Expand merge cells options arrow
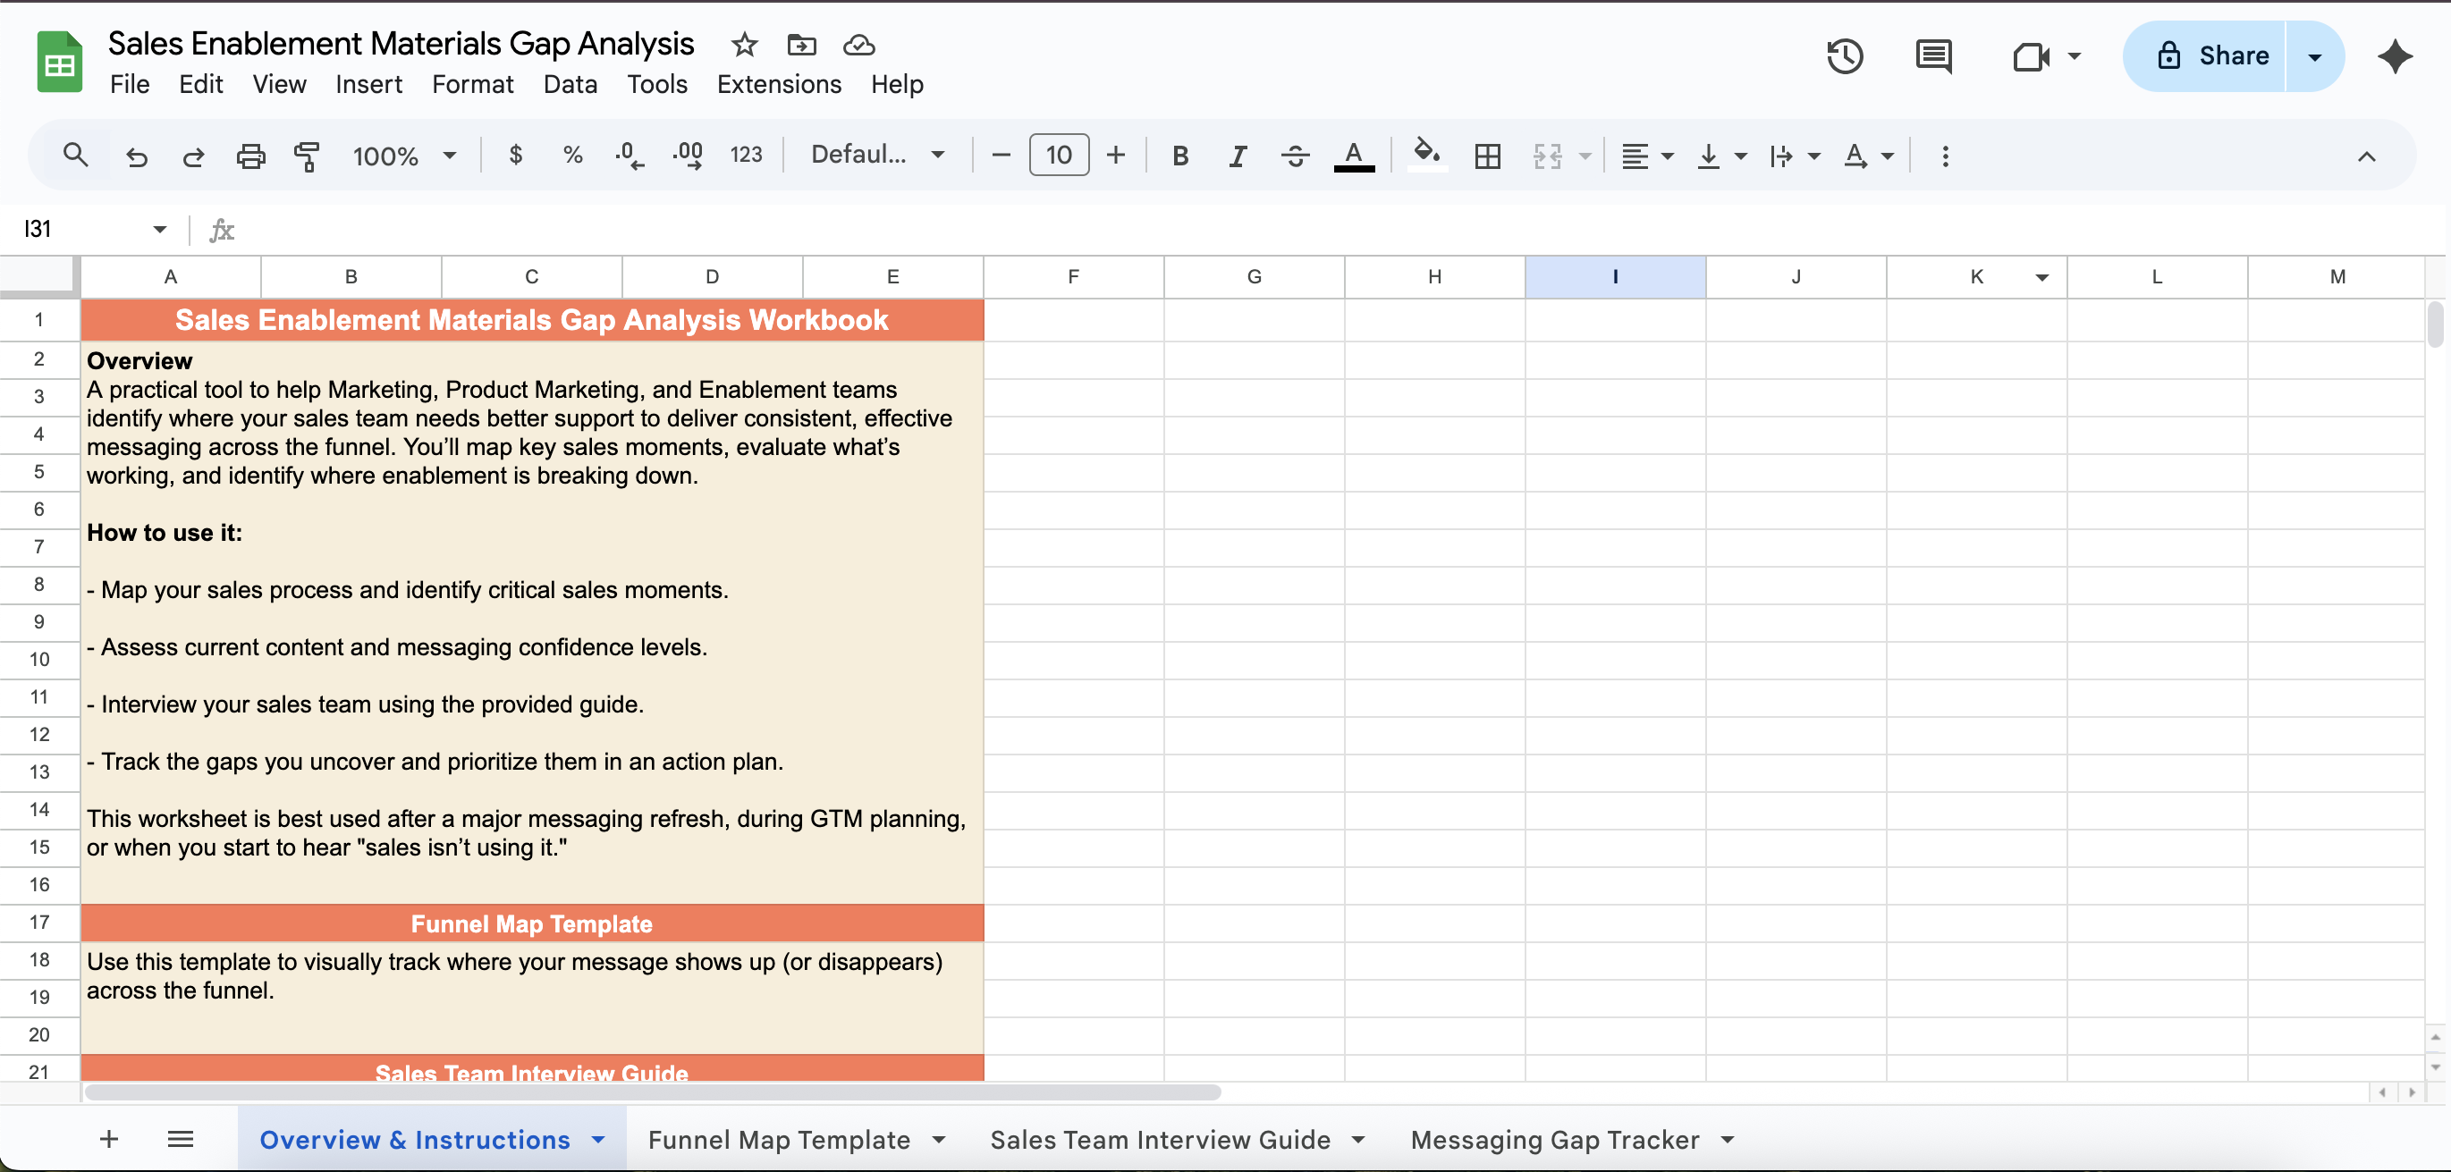 click(1585, 155)
